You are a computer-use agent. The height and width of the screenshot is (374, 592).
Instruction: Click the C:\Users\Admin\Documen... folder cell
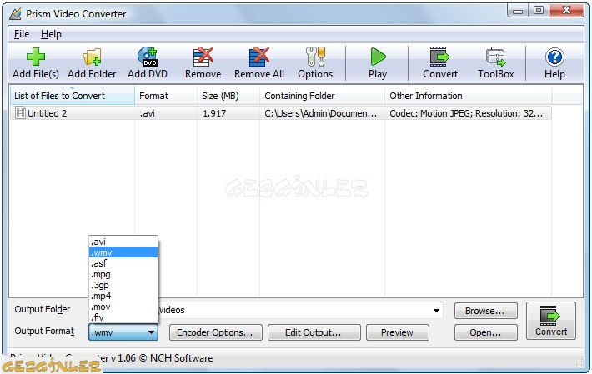320,113
